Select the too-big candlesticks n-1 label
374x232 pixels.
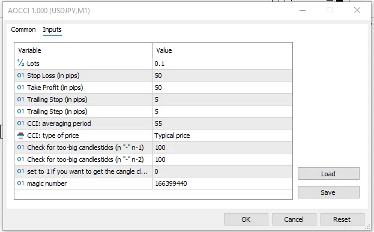[x=85, y=147]
